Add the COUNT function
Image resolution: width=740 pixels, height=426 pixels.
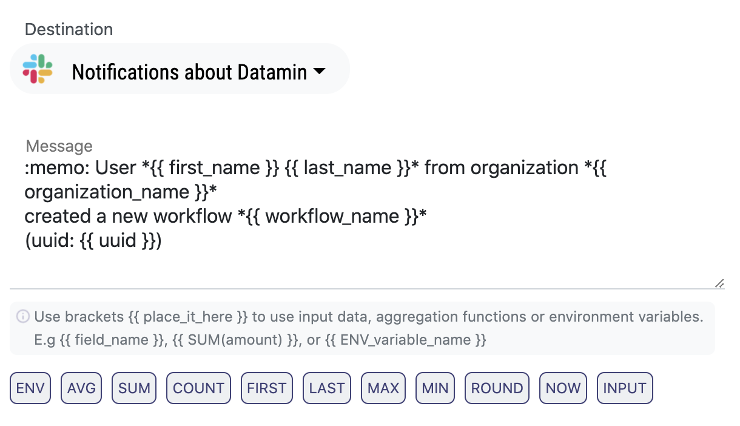tap(199, 388)
